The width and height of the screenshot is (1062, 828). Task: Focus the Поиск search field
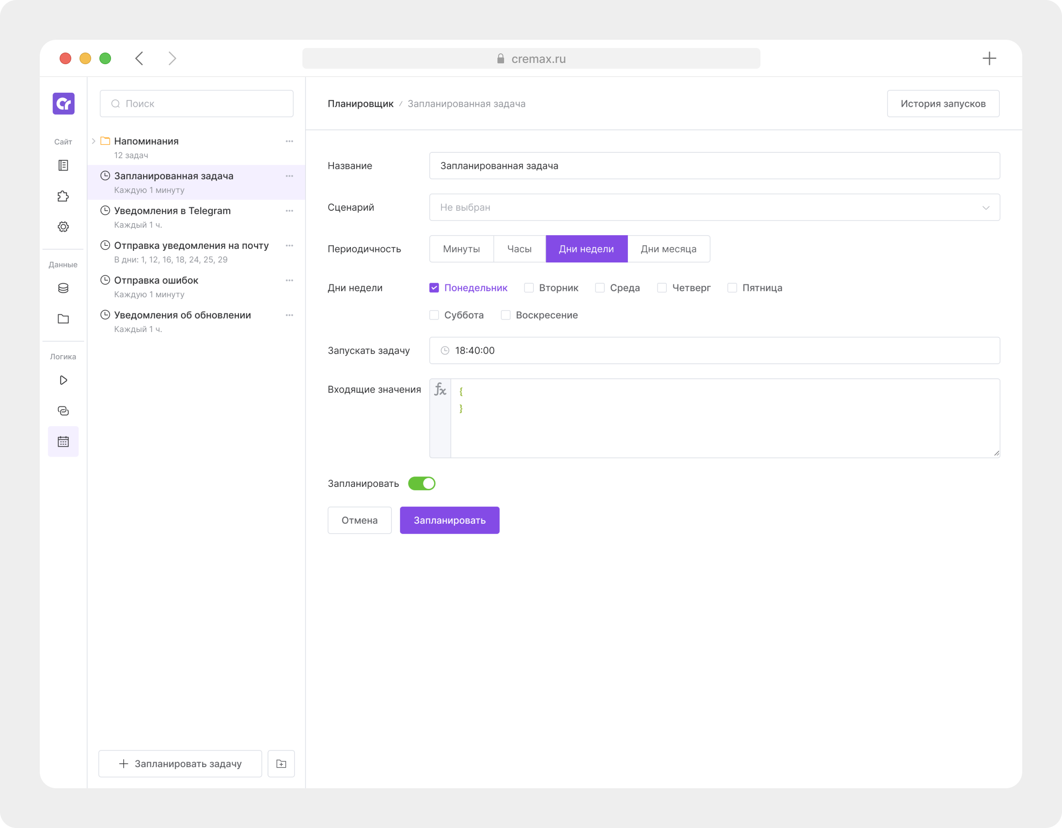[x=196, y=103]
